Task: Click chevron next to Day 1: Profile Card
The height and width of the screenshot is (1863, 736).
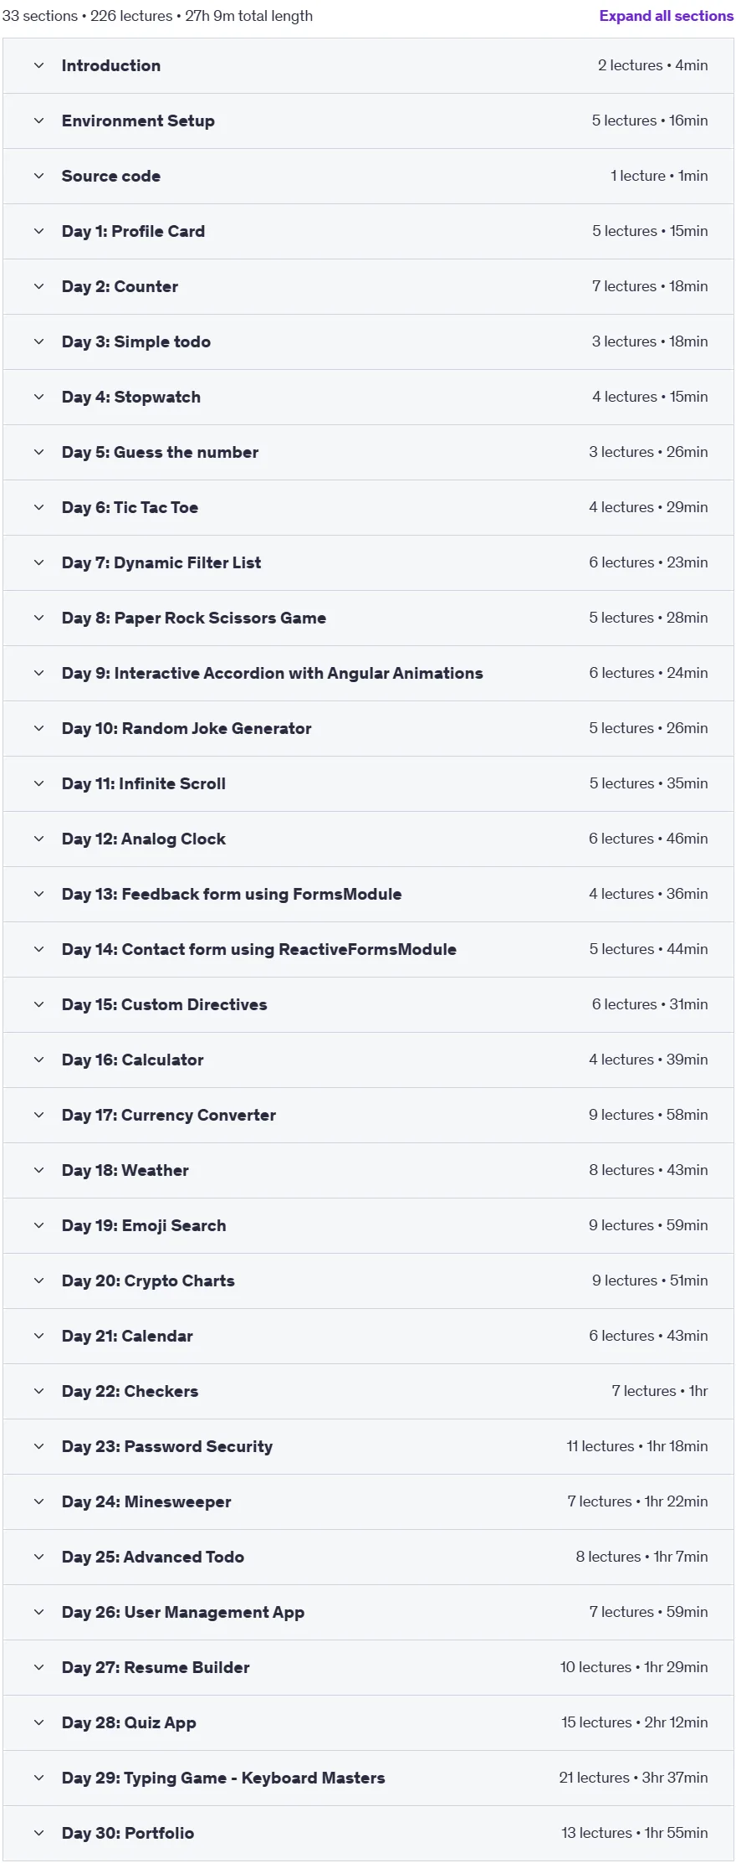Action: tap(38, 231)
